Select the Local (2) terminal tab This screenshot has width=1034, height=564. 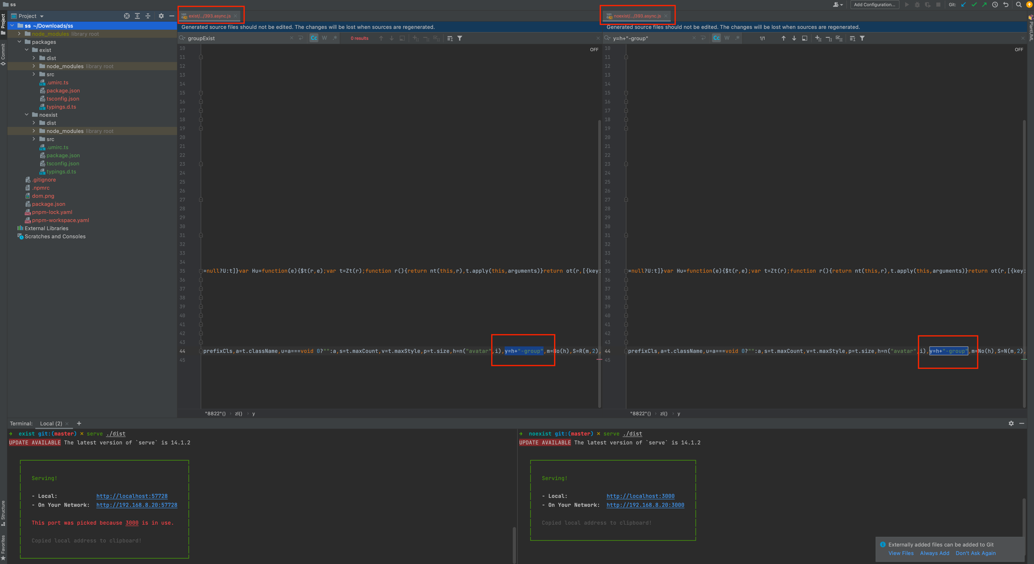[51, 423]
